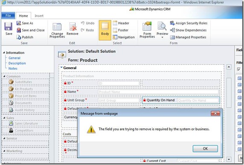Open Form Properties

pyautogui.click(x=147, y=30)
